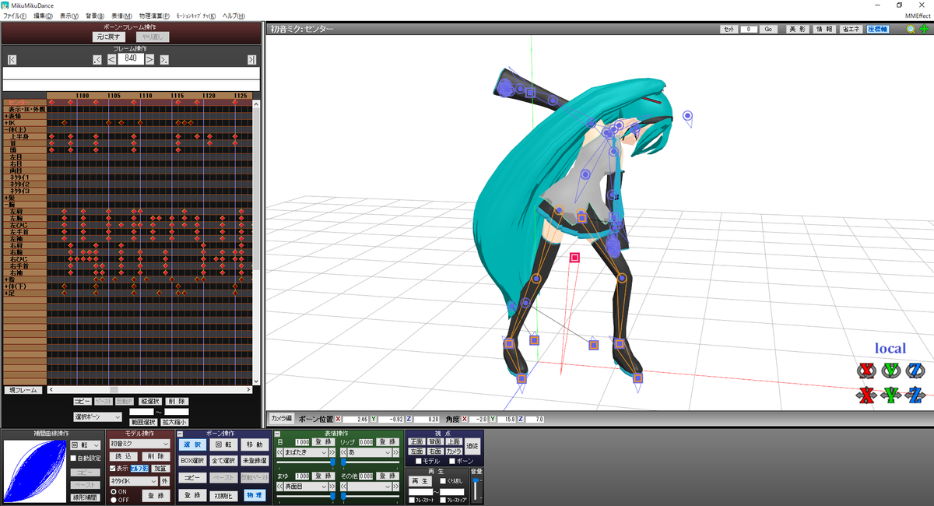Go to next keyframe with >. button
The height and width of the screenshot is (506, 934).
[x=164, y=59]
